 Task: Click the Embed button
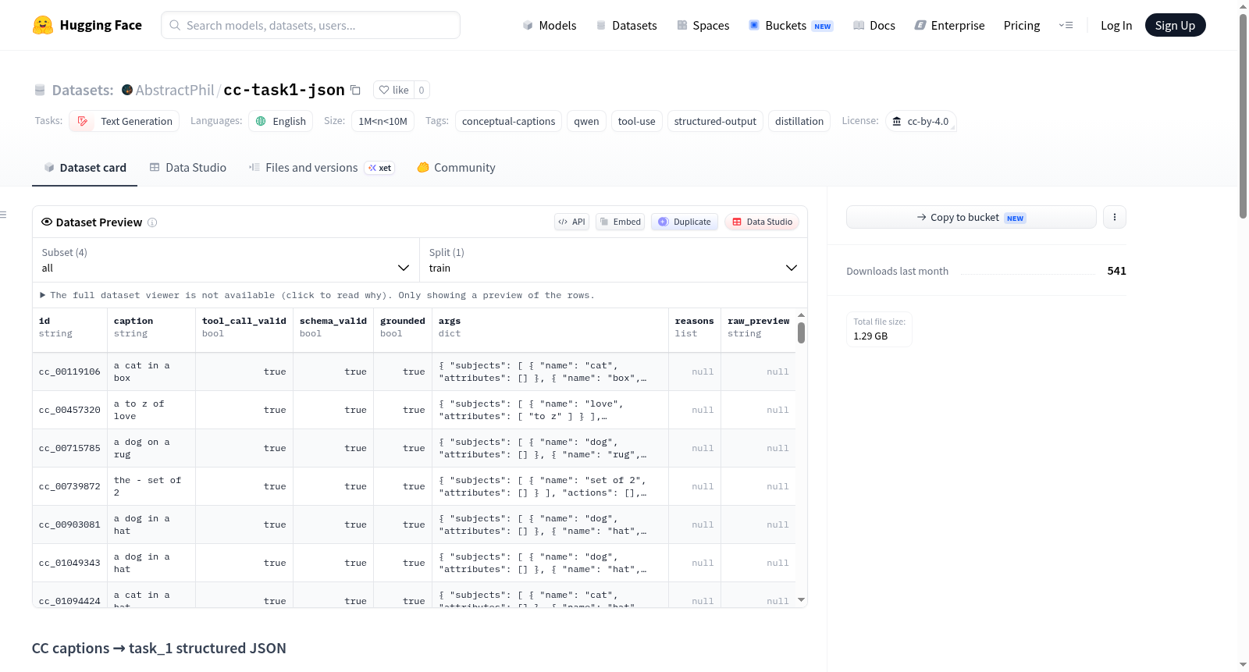pyautogui.click(x=621, y=222)
